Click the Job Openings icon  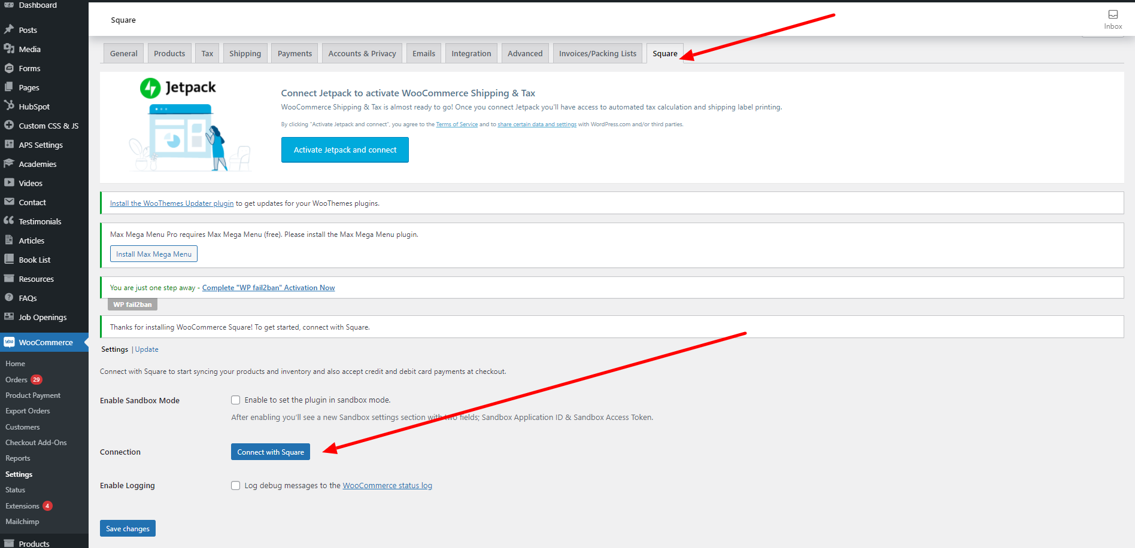tap(9, 316)
